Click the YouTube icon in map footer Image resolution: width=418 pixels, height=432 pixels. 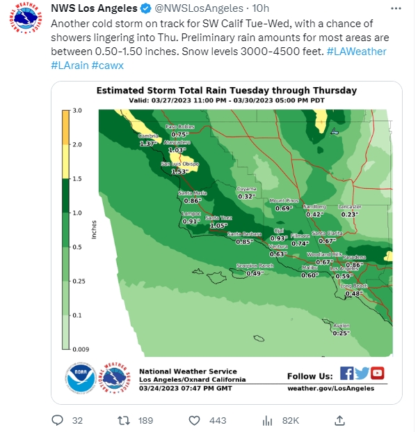pos(378,373)
